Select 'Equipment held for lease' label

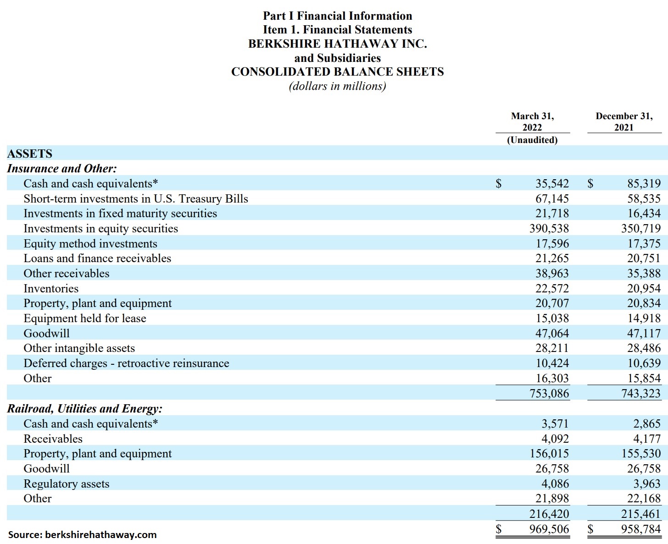coord(85,319)
